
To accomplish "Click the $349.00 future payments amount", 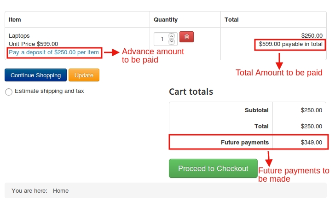I will [312, 142].
